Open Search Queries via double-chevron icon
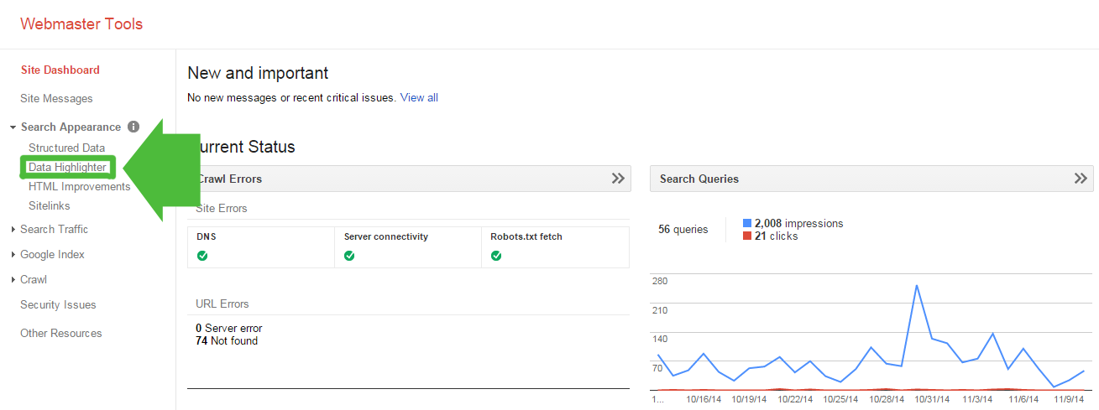The image size is (1099, 410). (1081, 179)
